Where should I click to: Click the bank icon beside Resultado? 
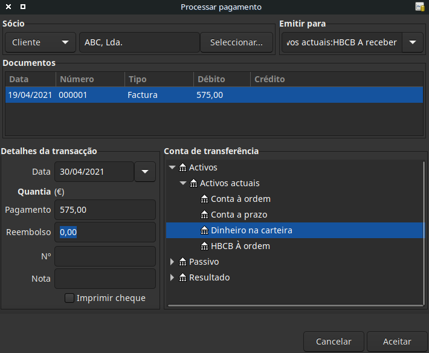(183, 277)
